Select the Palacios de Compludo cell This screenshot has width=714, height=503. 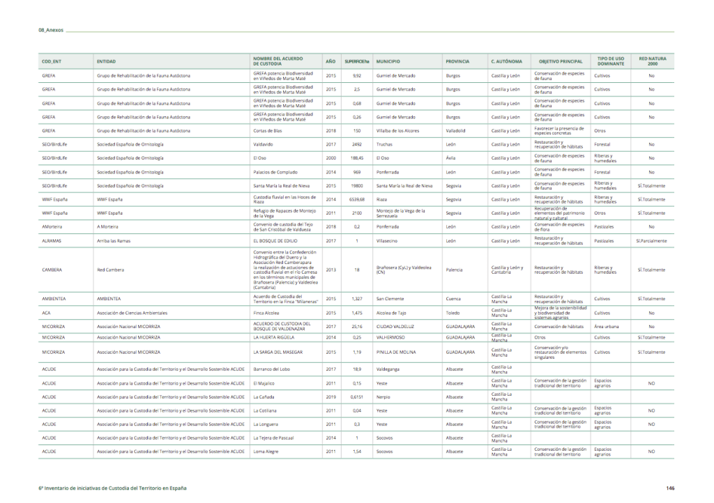275,172
